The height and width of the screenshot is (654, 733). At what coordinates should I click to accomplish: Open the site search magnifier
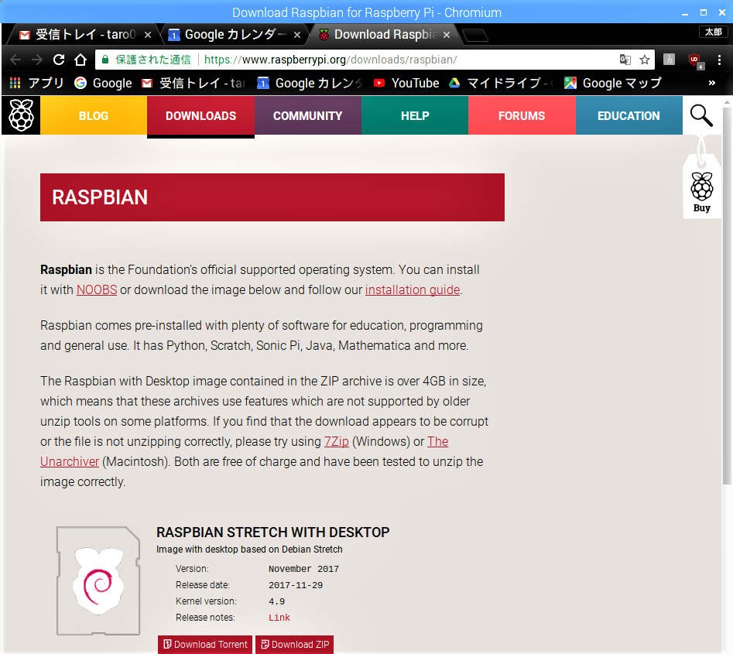(x=701, y=115)
